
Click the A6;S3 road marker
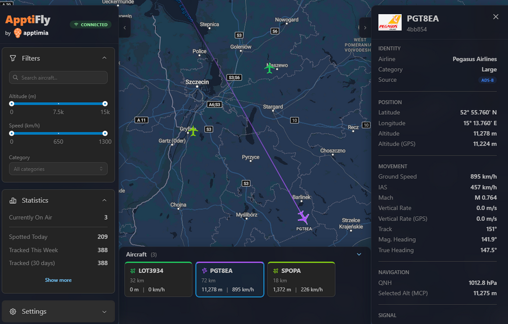(214, 105)
